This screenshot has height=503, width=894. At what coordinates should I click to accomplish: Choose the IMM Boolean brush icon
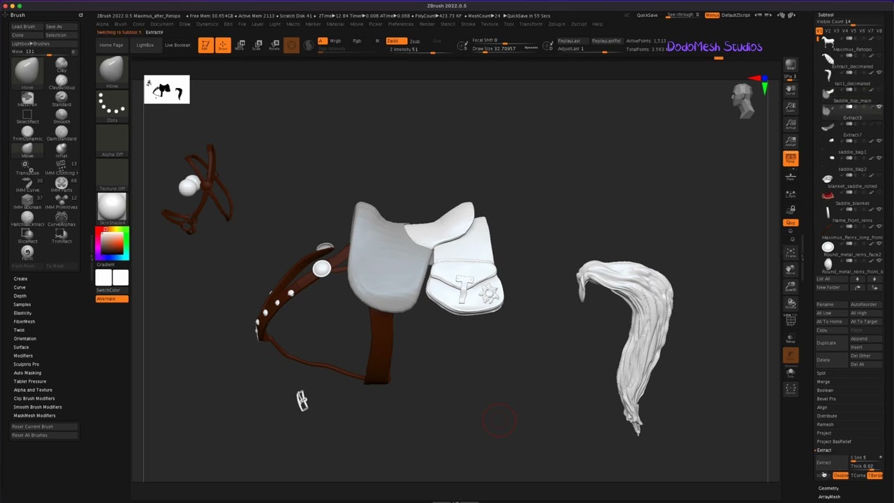[x=27, y=201]
